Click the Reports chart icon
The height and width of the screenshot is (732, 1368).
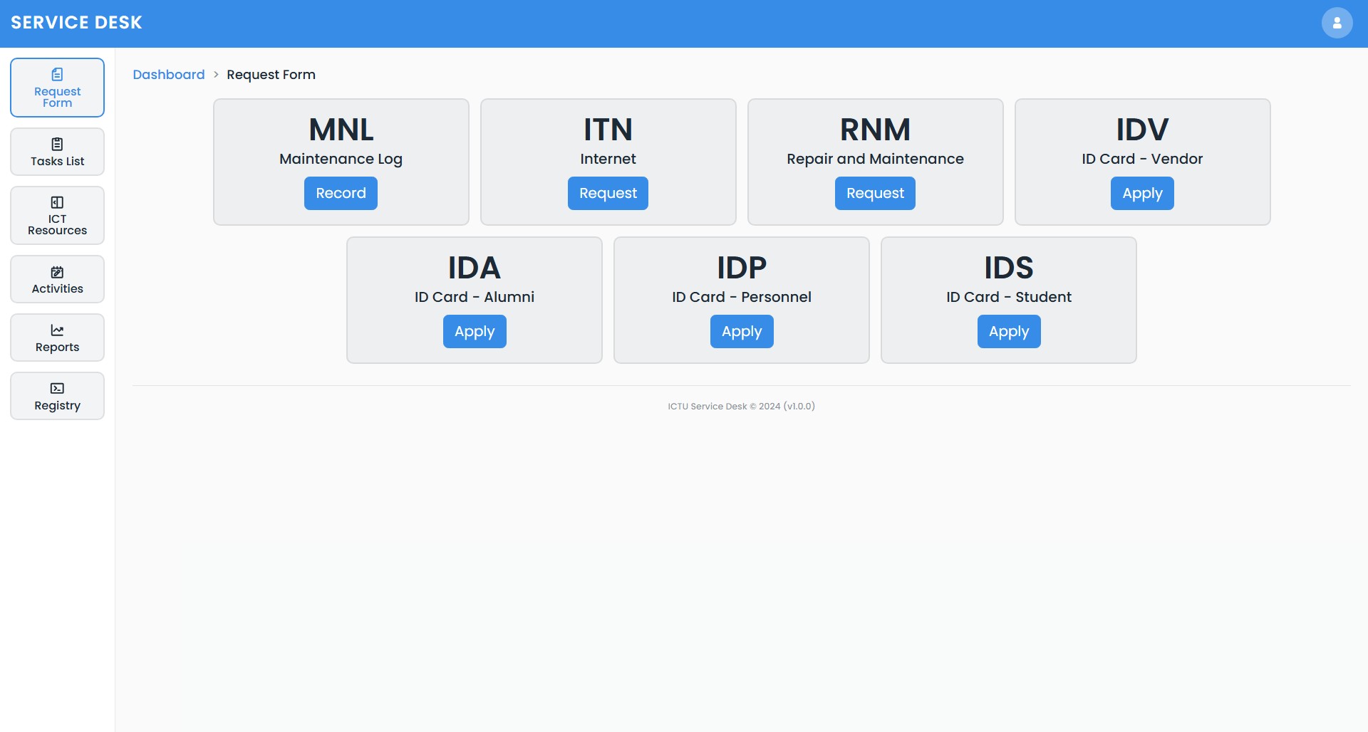pyautogui.click(x=57, y=330)
